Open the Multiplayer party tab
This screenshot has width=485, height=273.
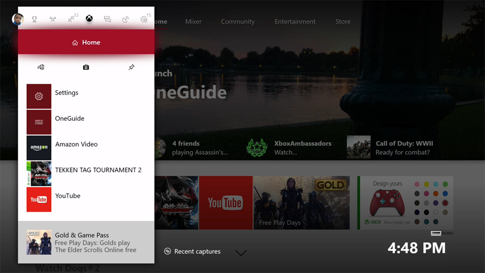pyautogui.click(x=53, y=19)
